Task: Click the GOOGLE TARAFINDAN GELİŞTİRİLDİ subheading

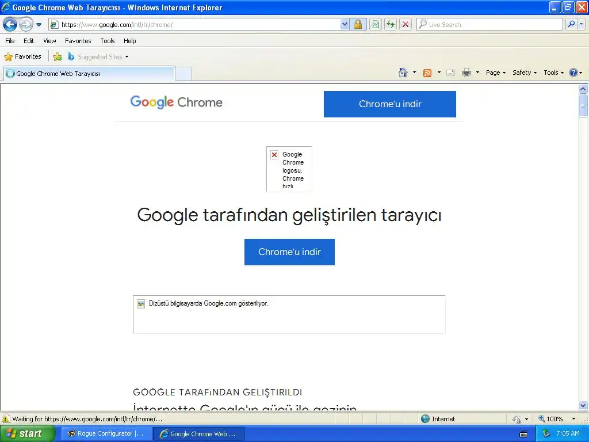Action: (x=217, y=392)
